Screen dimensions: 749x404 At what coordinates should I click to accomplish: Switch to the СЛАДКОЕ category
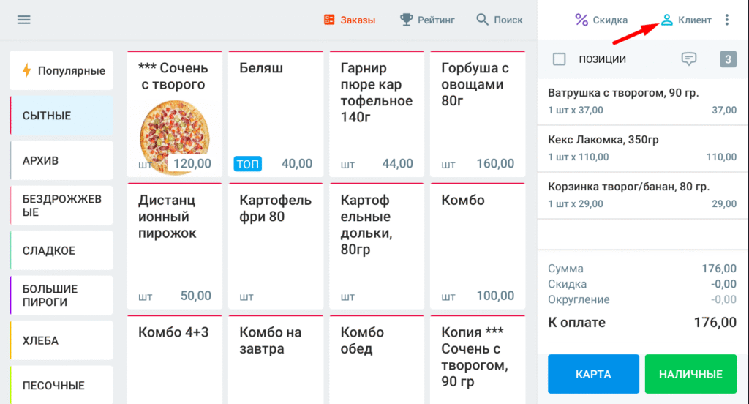pos(61,250)
